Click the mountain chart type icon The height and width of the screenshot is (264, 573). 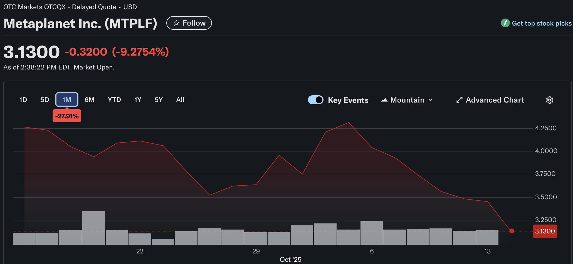click(384, 100)
